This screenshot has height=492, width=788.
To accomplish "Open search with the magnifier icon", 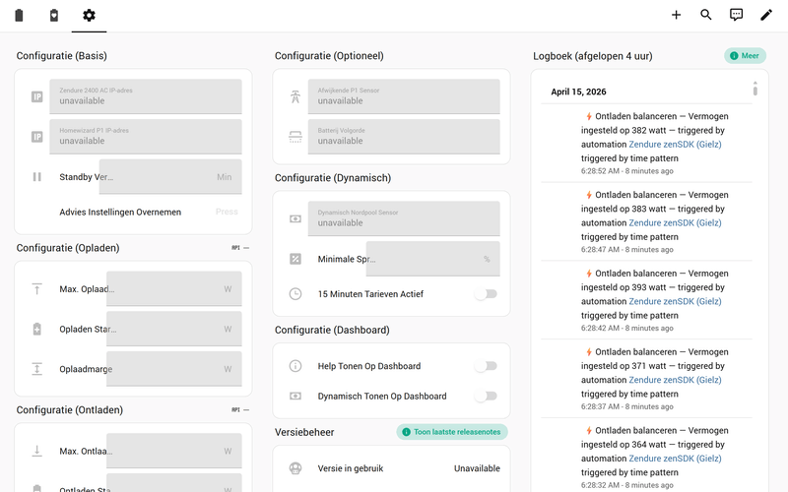I will pos(706,15).
